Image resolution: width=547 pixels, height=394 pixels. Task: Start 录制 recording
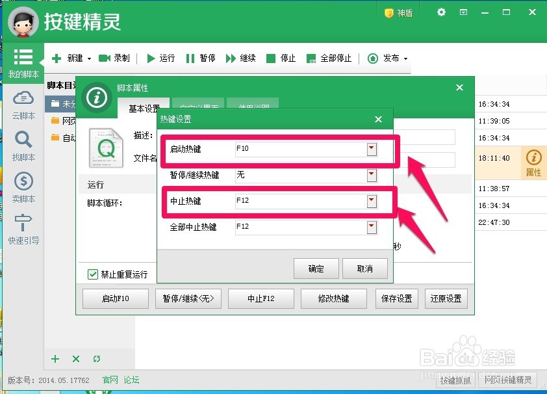[x=114, y=58]
